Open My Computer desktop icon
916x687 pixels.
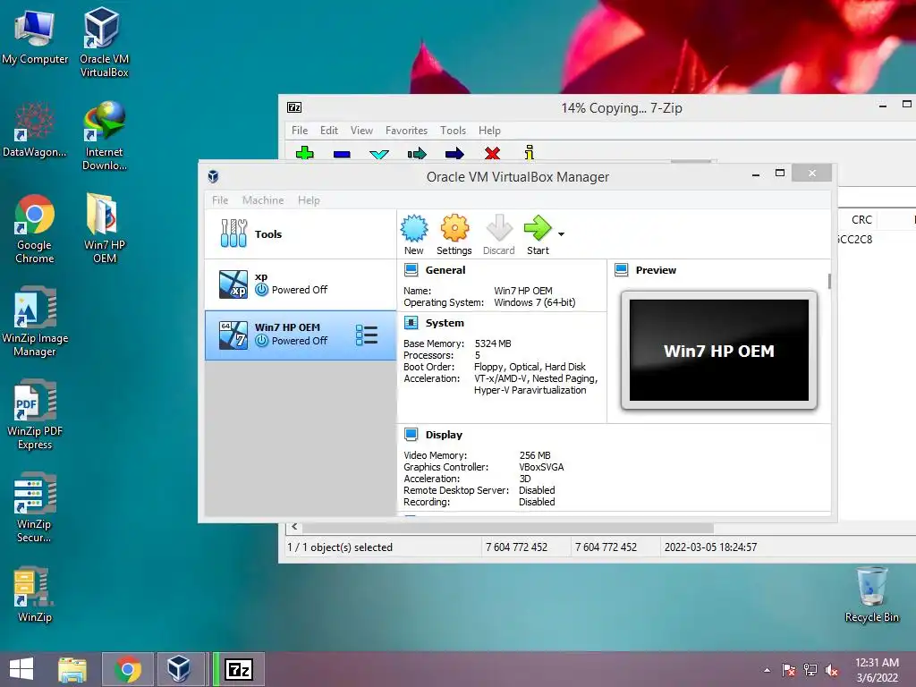(x=35, y=38)
